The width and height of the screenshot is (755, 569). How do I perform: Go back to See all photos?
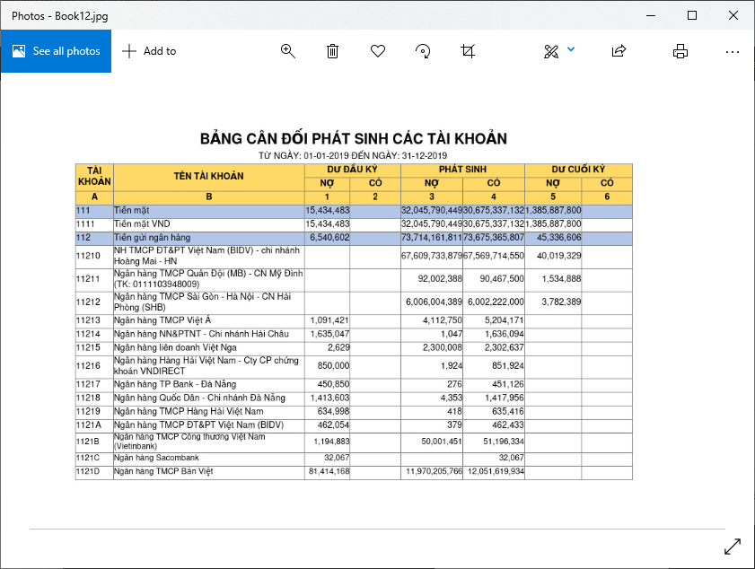56,51
